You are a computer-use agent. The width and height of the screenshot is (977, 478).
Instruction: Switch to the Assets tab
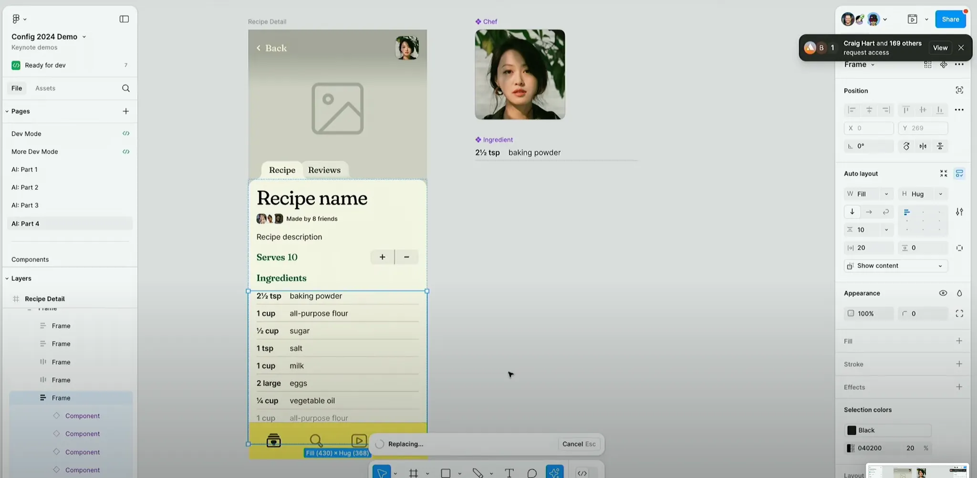[x=45, y=88]
